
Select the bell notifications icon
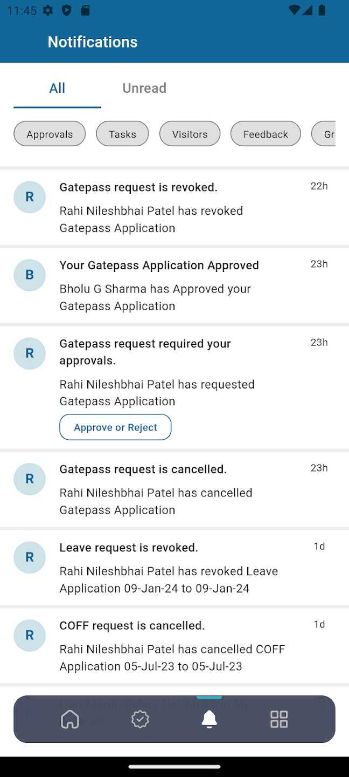click(x=209, y=719)
